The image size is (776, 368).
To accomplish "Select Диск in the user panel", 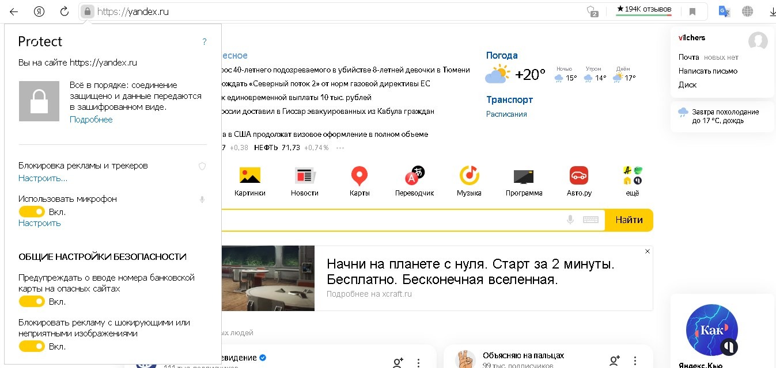I will (687, 85).
